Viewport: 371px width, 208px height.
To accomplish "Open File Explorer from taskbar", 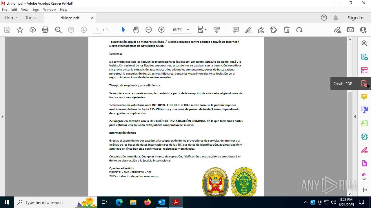I will click(133, 202).
